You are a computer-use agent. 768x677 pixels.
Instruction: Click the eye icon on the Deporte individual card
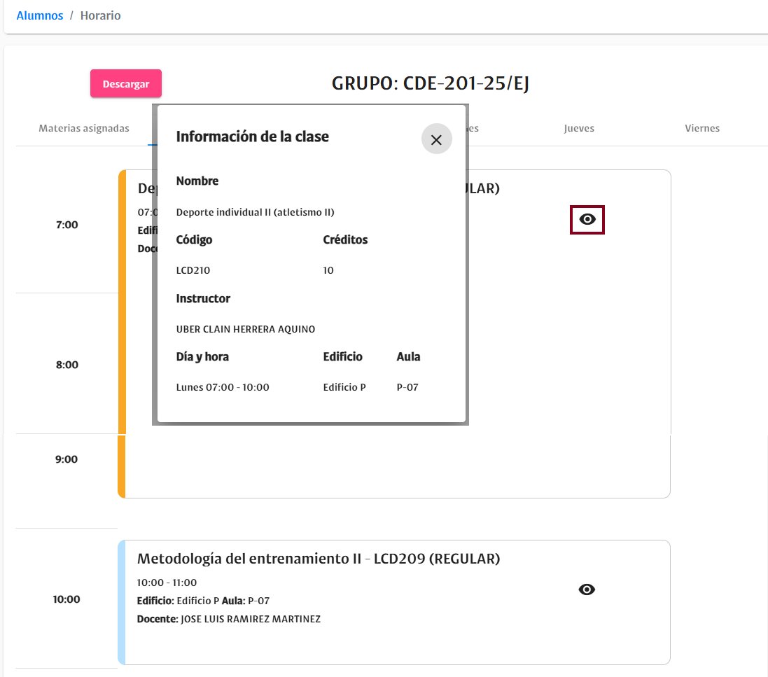[x=587, y=220]
